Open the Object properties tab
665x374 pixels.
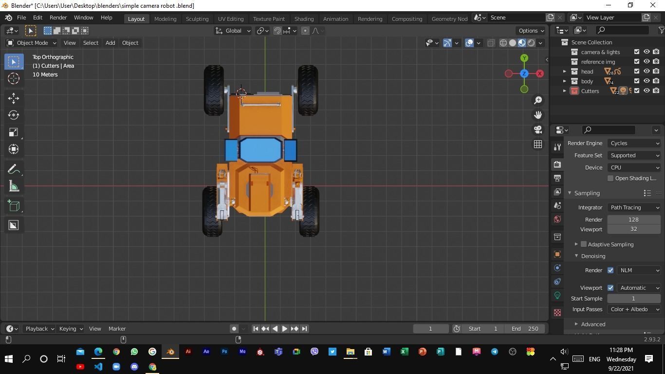pos(557,254)
